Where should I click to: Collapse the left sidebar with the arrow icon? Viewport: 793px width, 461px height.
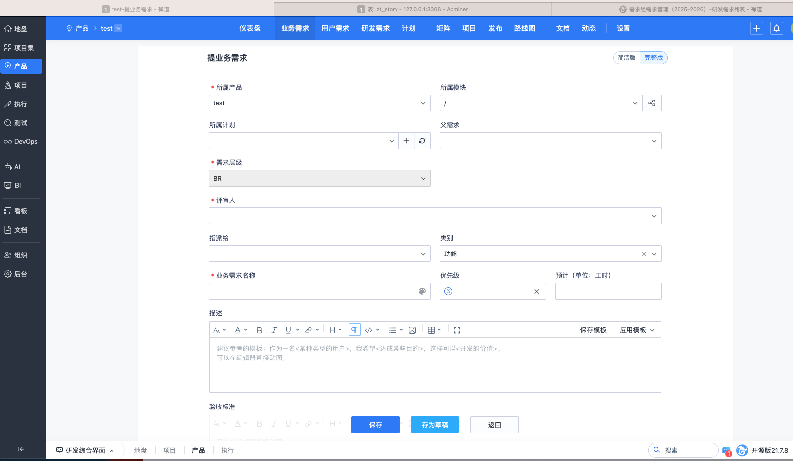click(21, 449)
